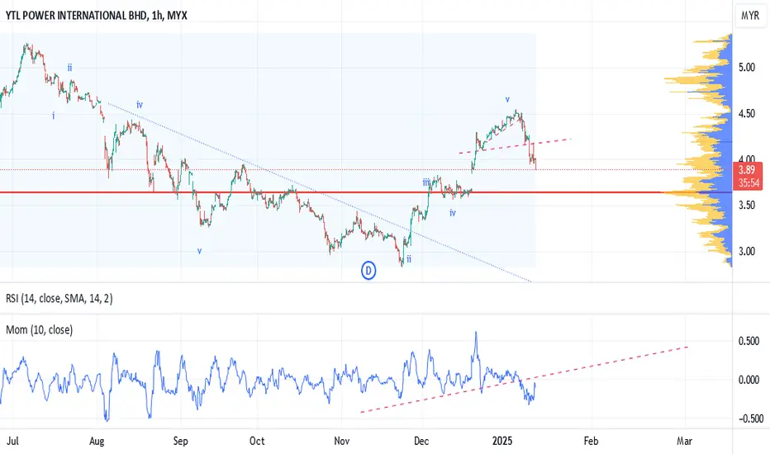Click the 0.000 momentum axis label
The width and height of the screenshot is (770, 454).
coord(749,380)
